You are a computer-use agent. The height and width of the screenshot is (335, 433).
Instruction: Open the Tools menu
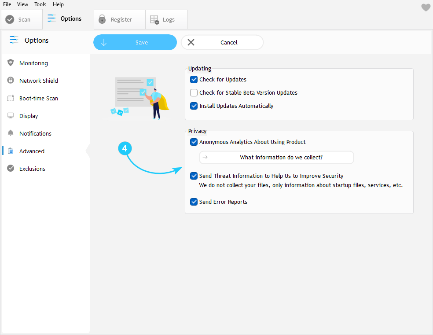40,4
